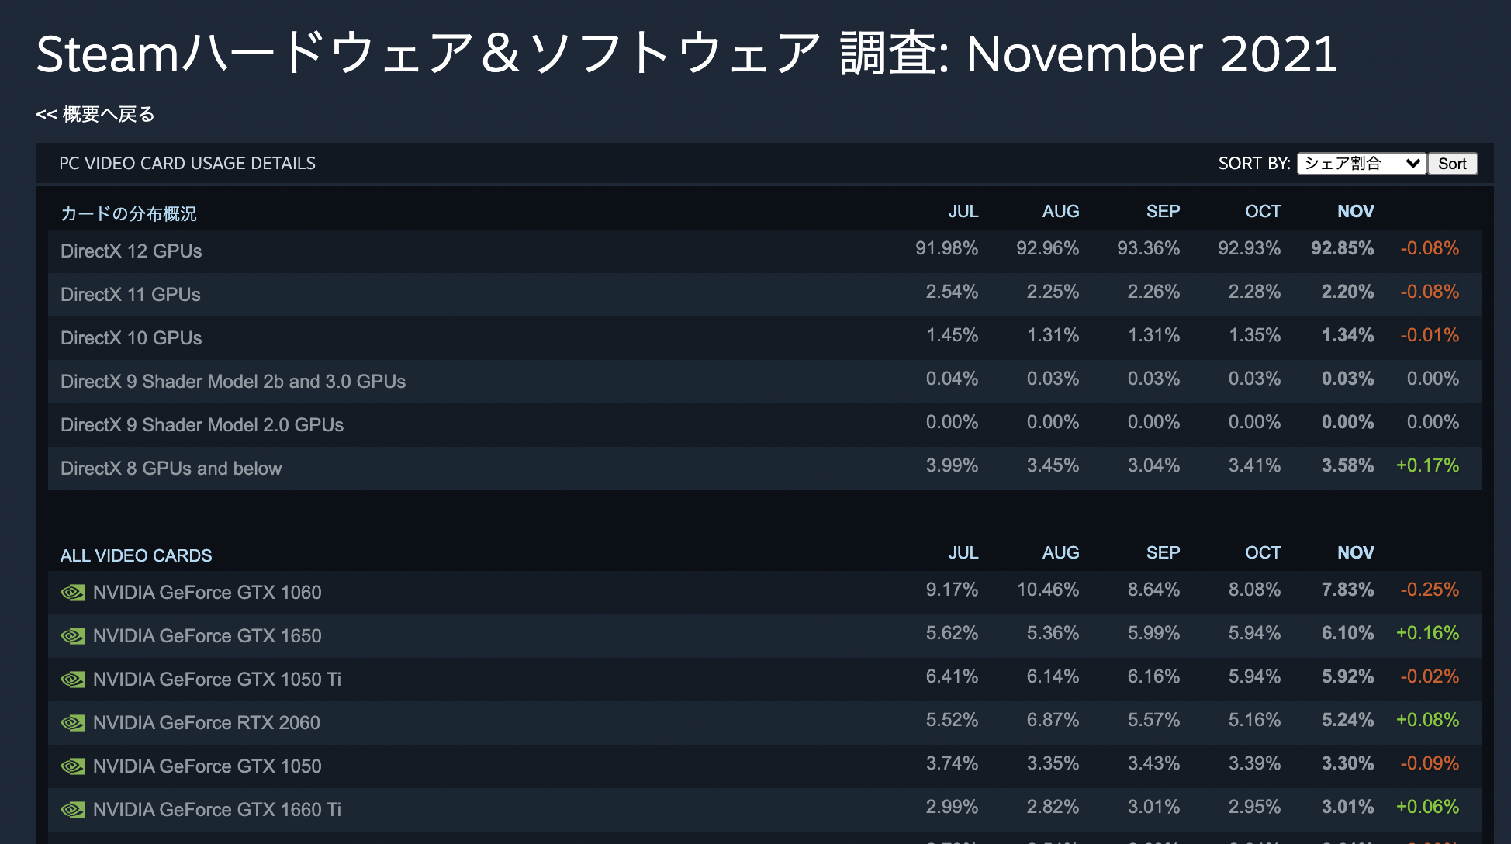
Task: Open the SORT BY シェア割合 dropdown
Action: click(x=1361, y=164)
